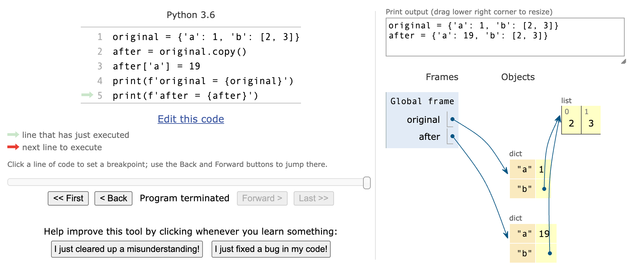Screen dimensions: 640x269
Task: Click the pointer dot next to after variable
Action: (x=452, y=136)
